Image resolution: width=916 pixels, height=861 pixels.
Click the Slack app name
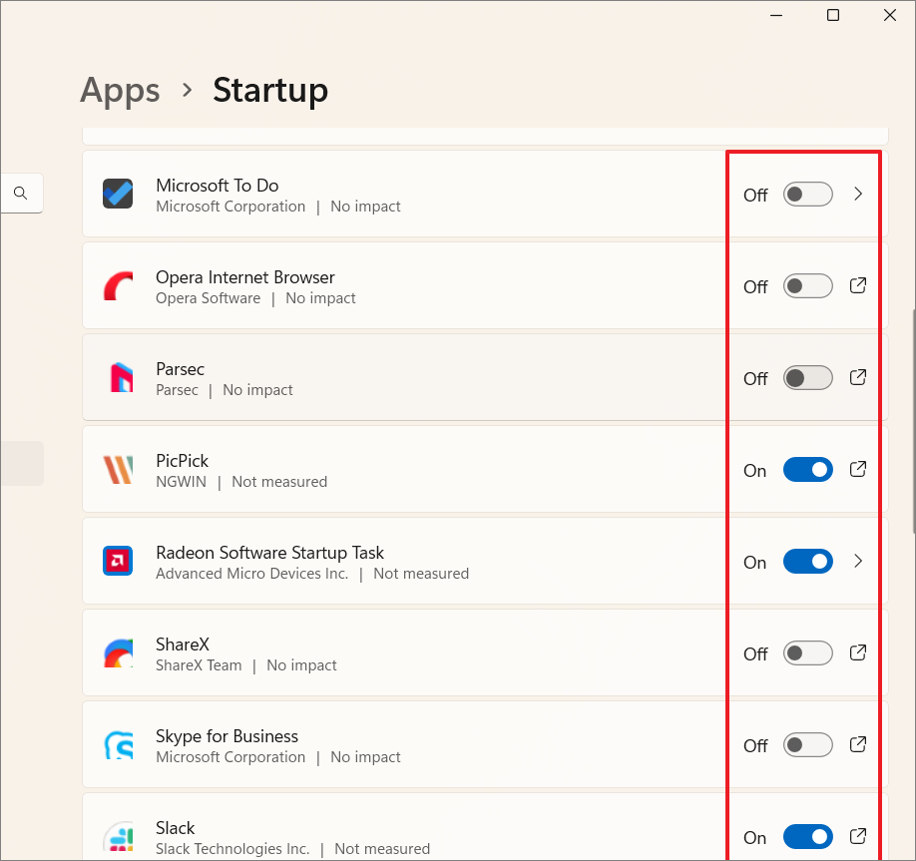pos(175,828)
